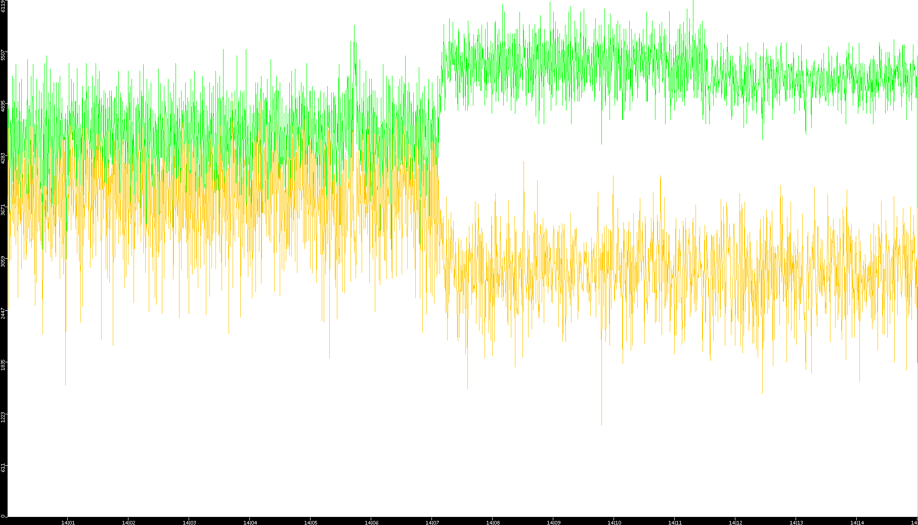
Task: Click the 4895 value on the vertical axis
Action: (3, 106)
